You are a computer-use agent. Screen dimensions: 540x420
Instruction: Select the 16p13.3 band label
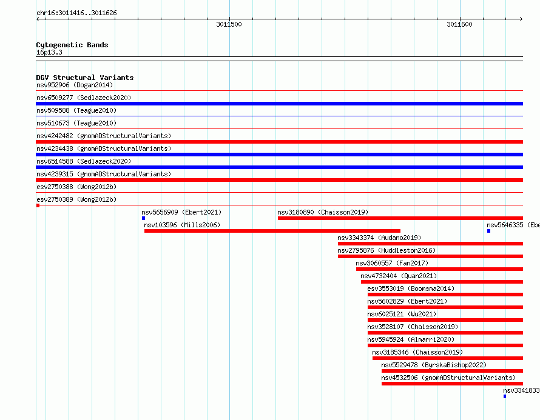coord(49,52)
